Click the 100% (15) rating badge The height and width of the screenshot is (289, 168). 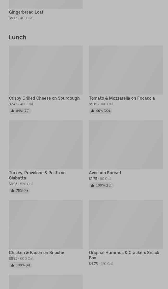point(101,185)
